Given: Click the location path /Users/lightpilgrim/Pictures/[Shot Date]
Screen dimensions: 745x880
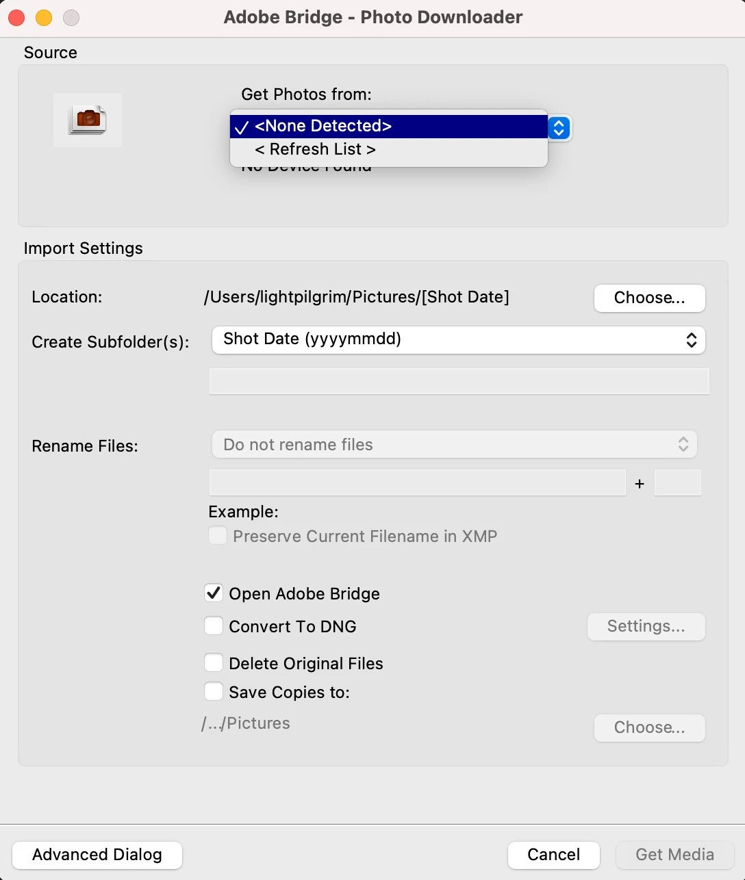Looking at the screenshot, I should pos(357,297).
